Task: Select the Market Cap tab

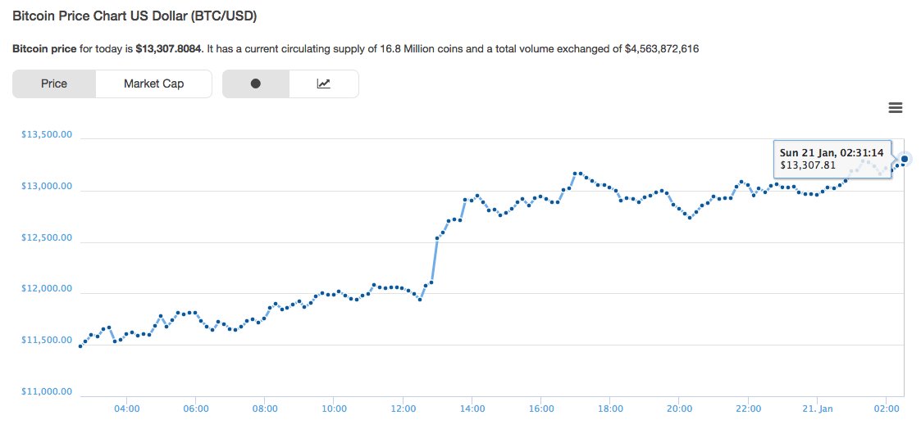Action: click(x=154, y=84)
